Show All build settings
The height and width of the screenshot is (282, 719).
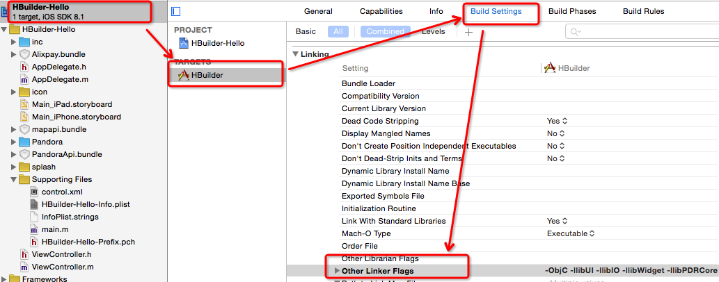[338, 31]
